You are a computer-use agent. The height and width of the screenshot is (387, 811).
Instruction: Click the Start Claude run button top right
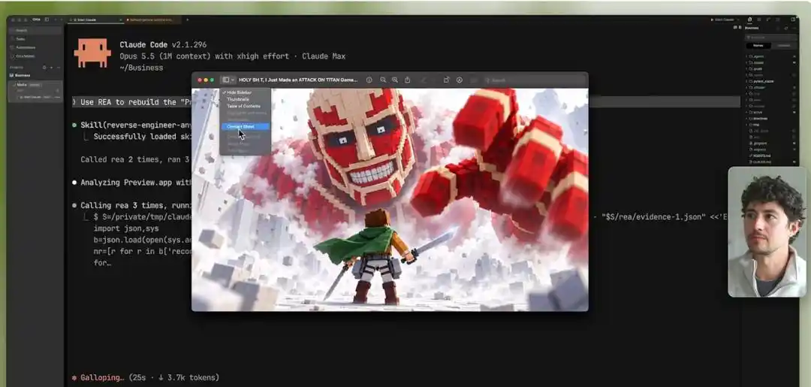tap(722, 20)
